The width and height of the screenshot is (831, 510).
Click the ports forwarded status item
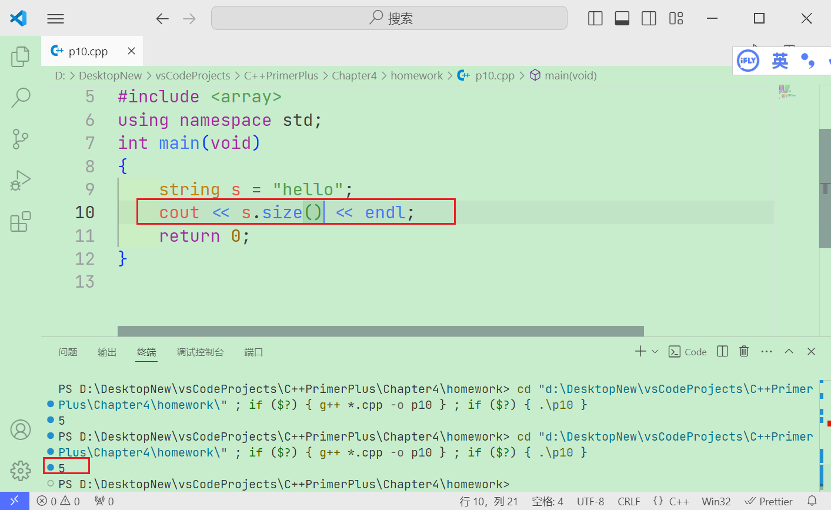pos(105,502)
